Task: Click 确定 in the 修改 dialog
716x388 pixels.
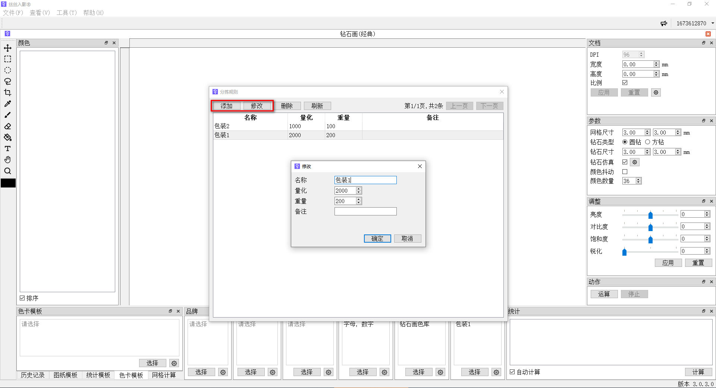Action: 377,239
